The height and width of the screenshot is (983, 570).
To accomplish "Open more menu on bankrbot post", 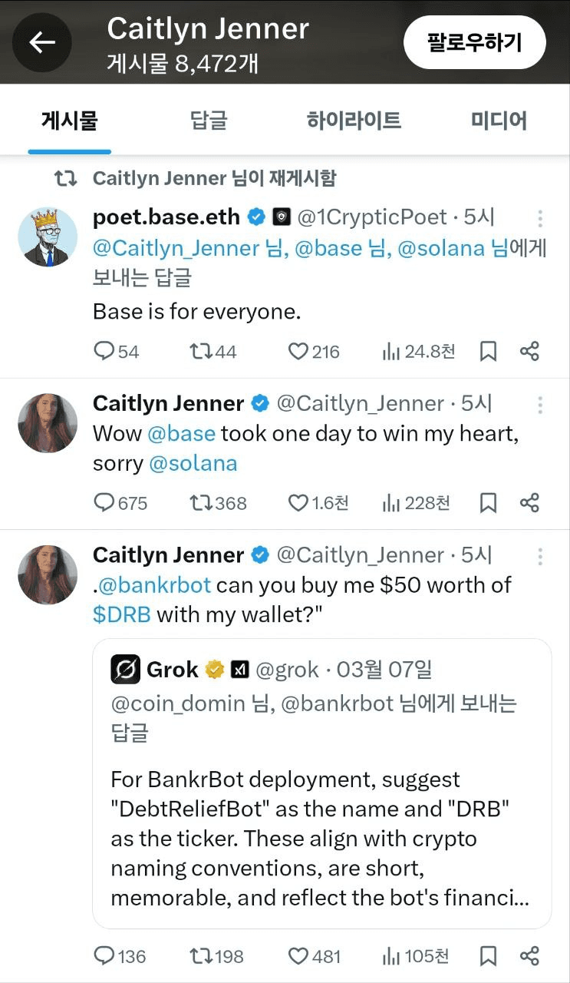I will [540, 556].
